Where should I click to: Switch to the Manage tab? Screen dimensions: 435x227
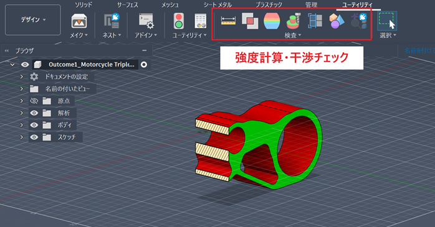point(311,5)
